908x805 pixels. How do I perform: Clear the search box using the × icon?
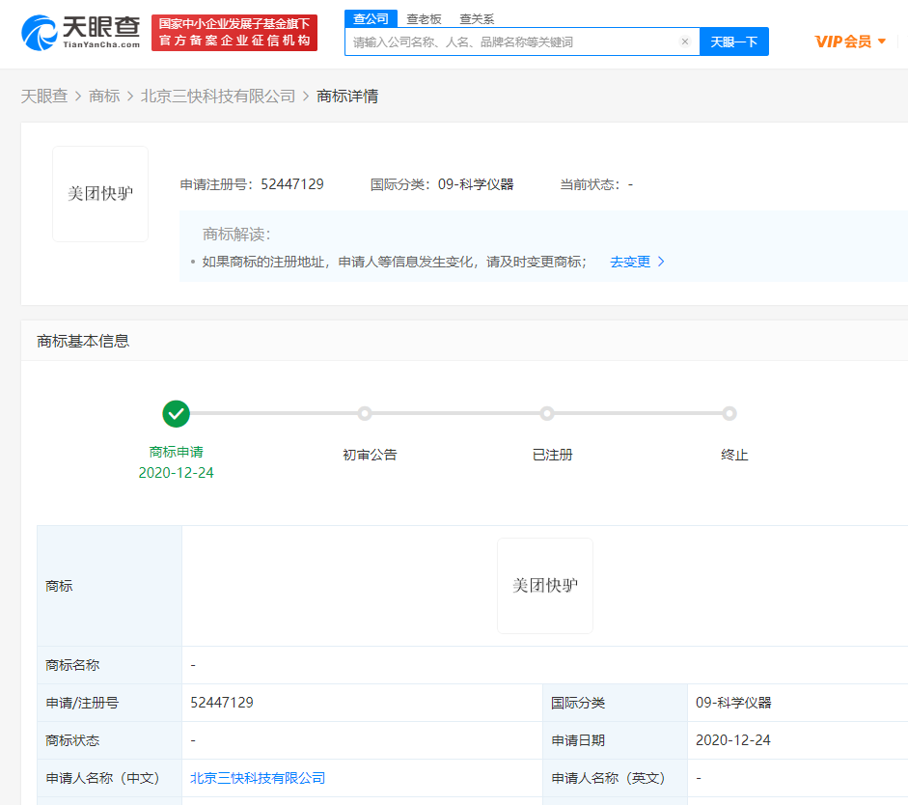point(685,42)
